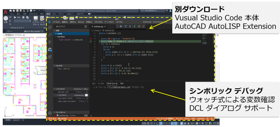Open Run and Debug view in VS Code
Viewport: 280px width, 127px height.
tap(50, 50)
